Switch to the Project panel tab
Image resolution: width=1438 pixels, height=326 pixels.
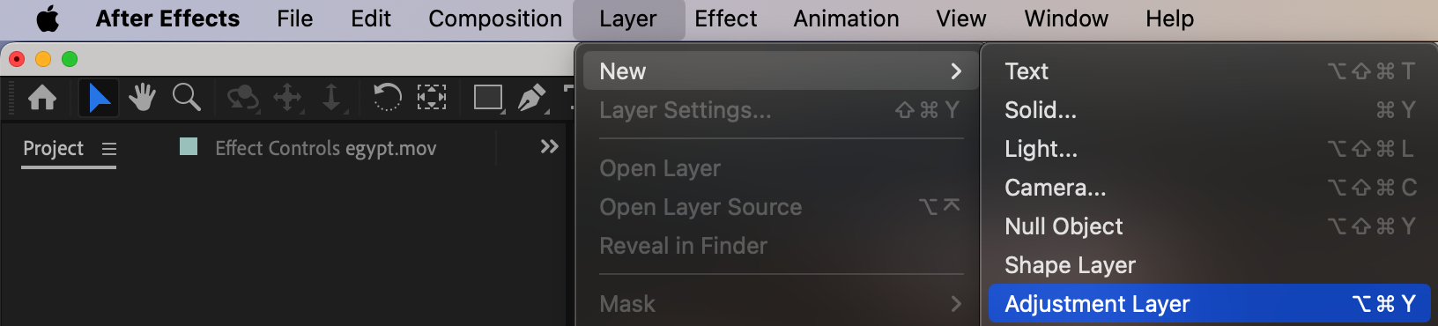[53, 148]
